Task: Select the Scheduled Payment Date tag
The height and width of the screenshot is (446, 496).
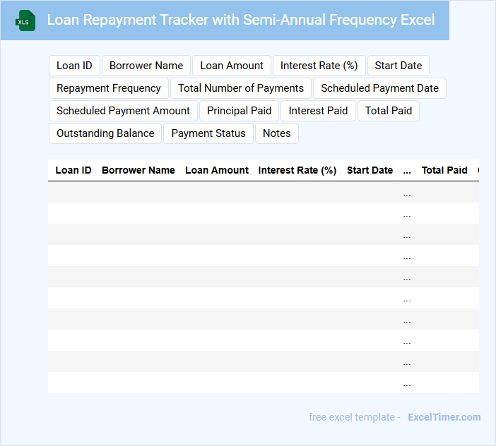Action: (379, 88)
